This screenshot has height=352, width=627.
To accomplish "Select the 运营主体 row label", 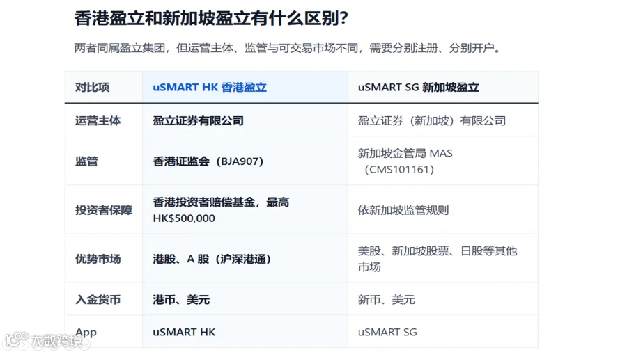I will click(x=98, y=121).
